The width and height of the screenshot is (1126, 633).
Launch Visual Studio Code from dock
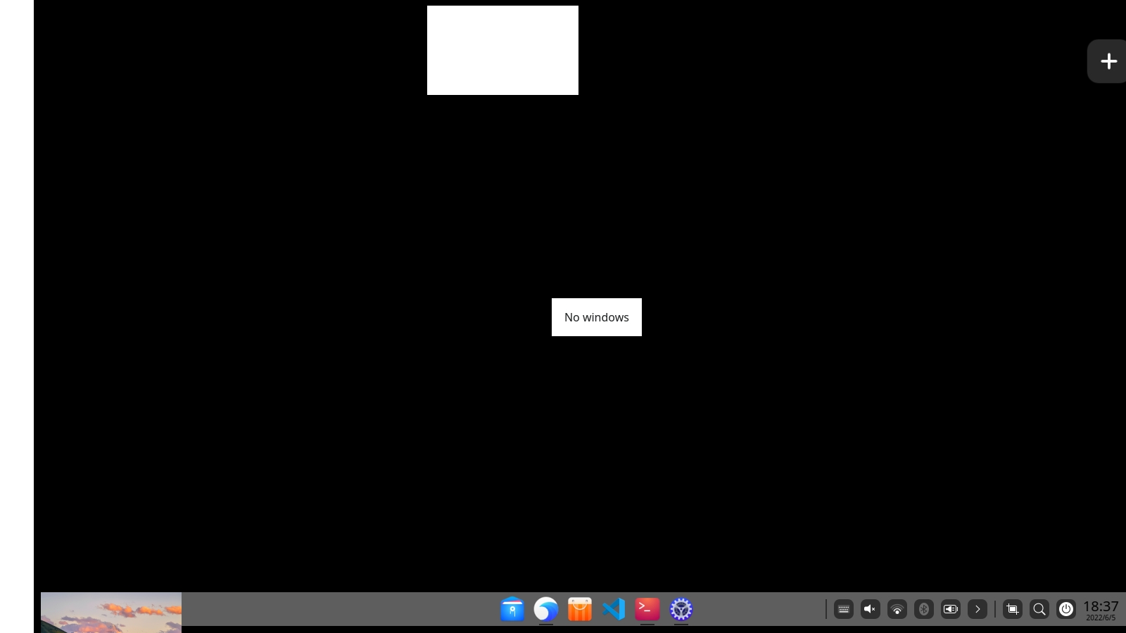(x=614, y=609)
